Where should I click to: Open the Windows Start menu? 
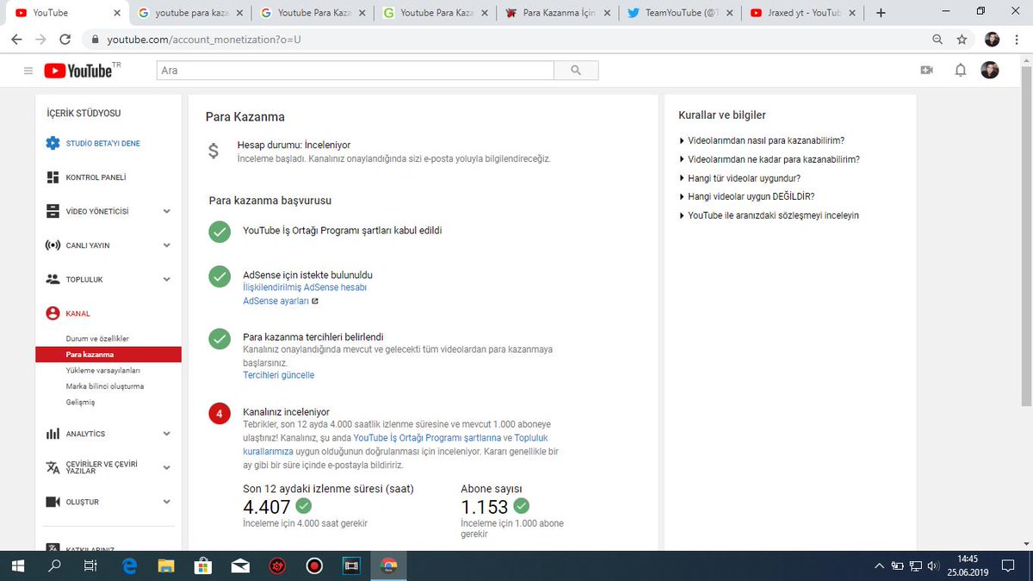(x=17, y=566)
